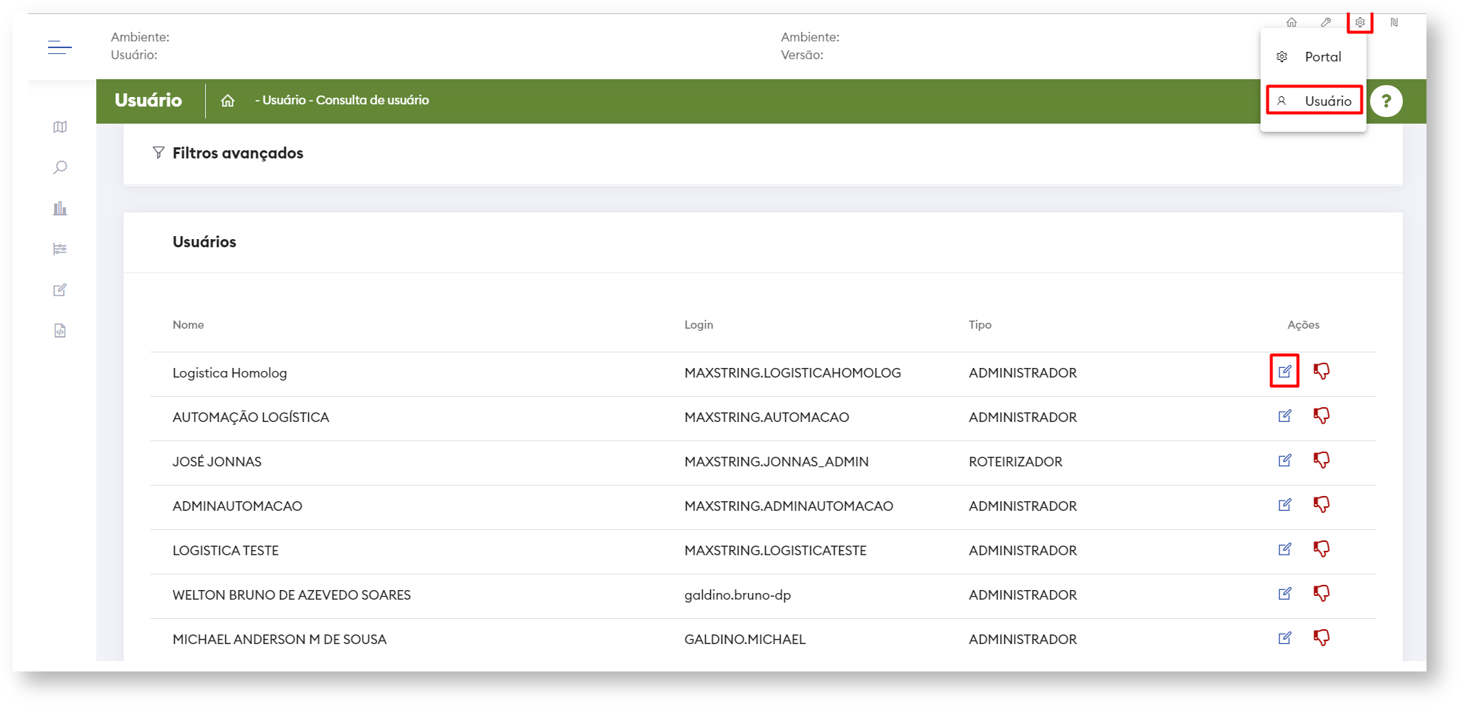This screenshot has height=707, width=1462.
Task: Click the home icon in top header
Action: pyautogui.click(x=1292, y=22)
